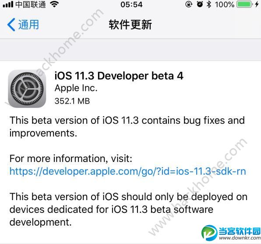Tap the 当客软件园 watermark logo

(231, 233)
